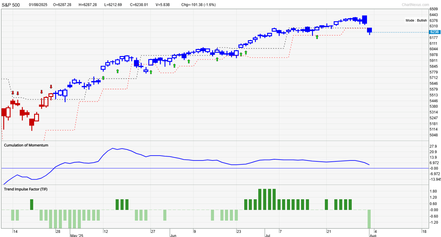Click the 5579 price axis label
The height and width of the screenshot is (237, 441).
coord(434,89)
